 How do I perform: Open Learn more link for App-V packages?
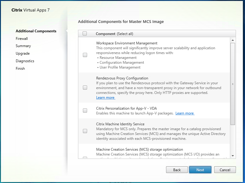185,113
